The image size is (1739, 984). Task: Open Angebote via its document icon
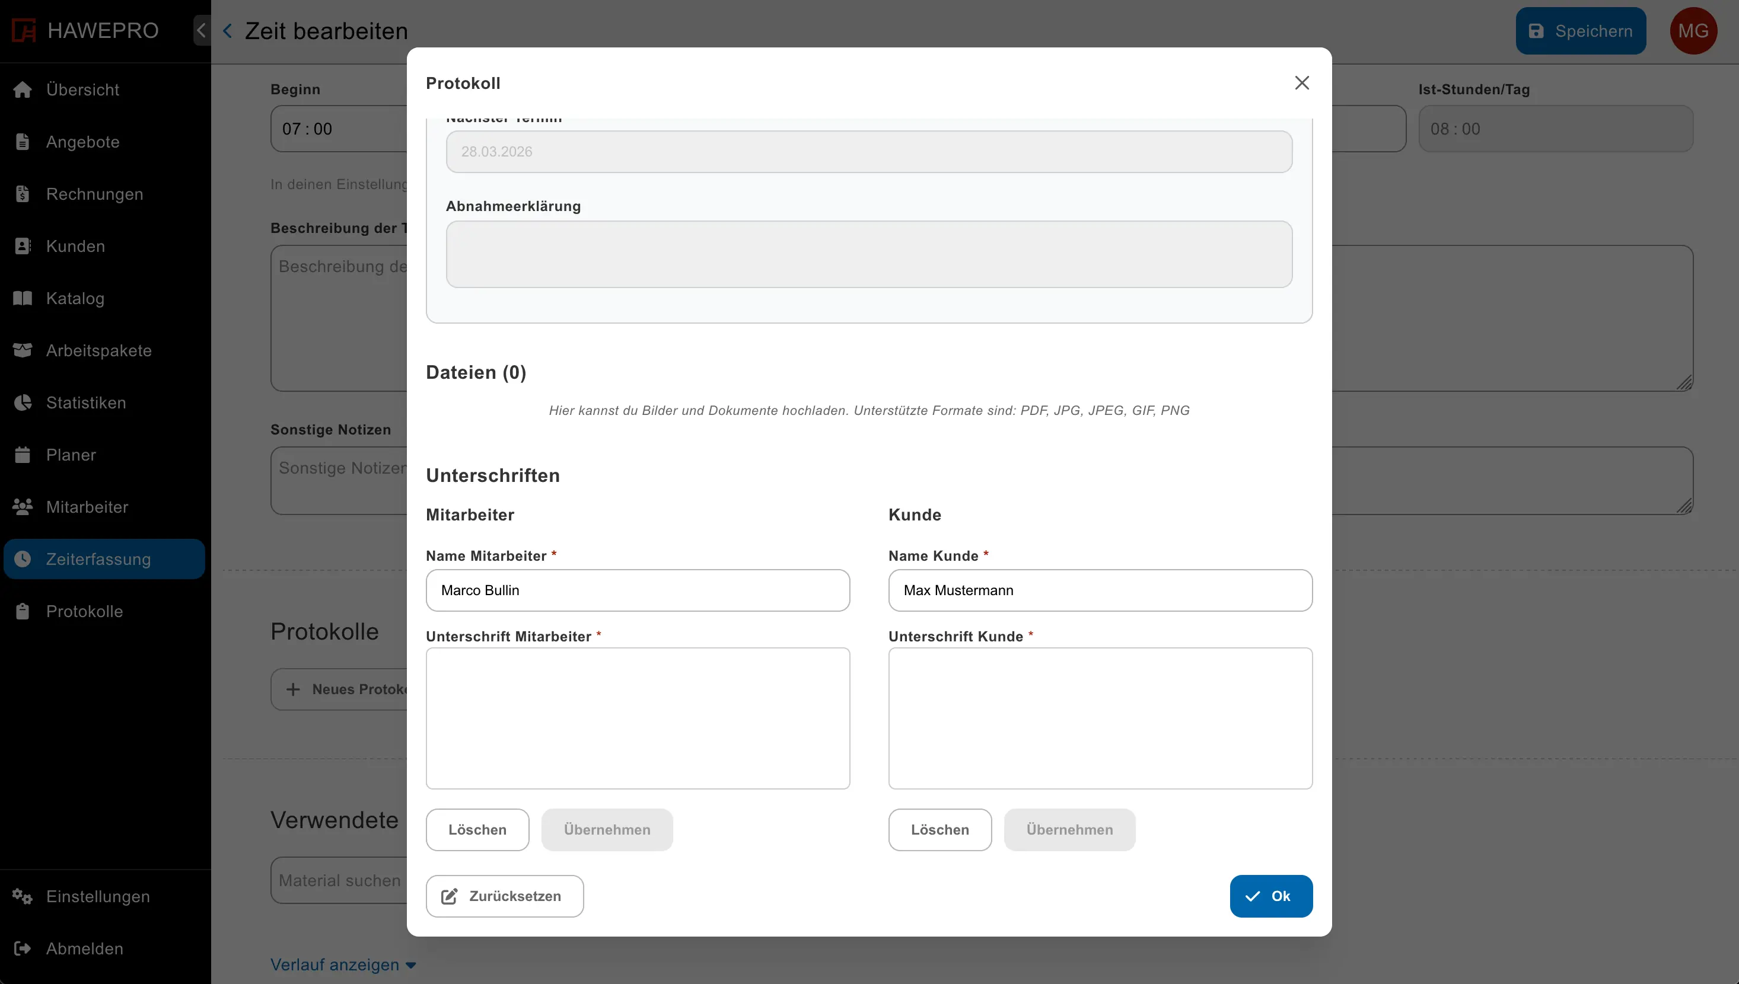coord(23,142)
